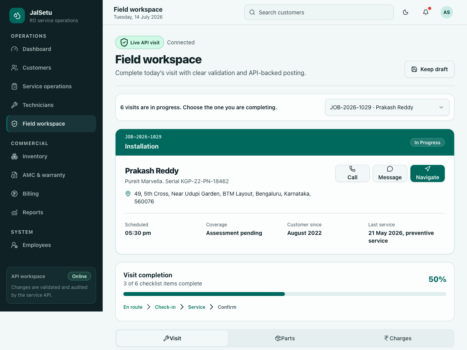Viewport: 467px width, 350px height.
Task: Open the JOB-2026-1029 visit dropdown
Action: click(x=387, y=107)
